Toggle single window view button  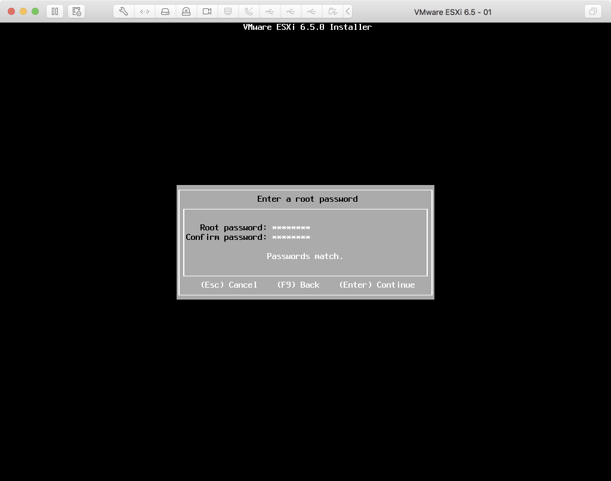pyautogui.click(x=593, y=11)
